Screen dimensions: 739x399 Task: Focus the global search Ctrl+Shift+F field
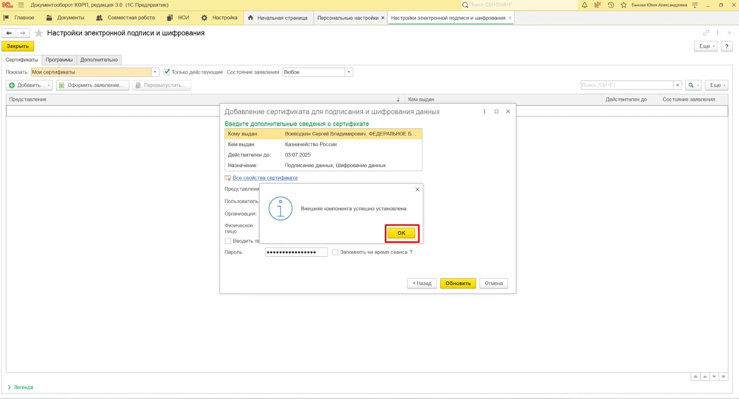(518, 4)
